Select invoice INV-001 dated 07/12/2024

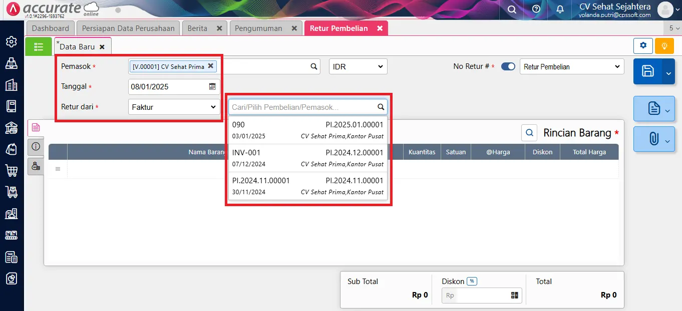[308, 158]
